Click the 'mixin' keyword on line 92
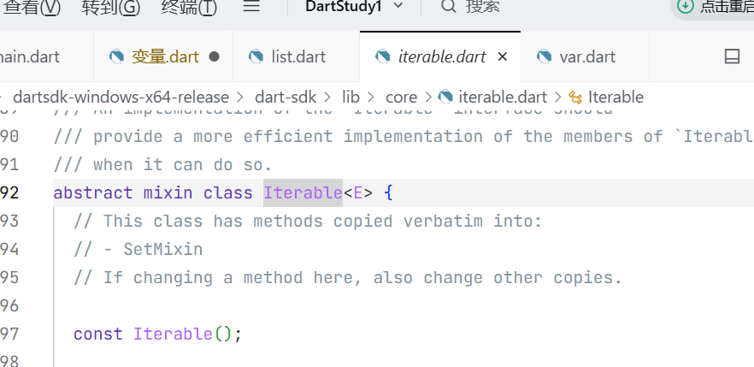Image resolution: width=754 pixels, height=367 pixels. (168, 193)
